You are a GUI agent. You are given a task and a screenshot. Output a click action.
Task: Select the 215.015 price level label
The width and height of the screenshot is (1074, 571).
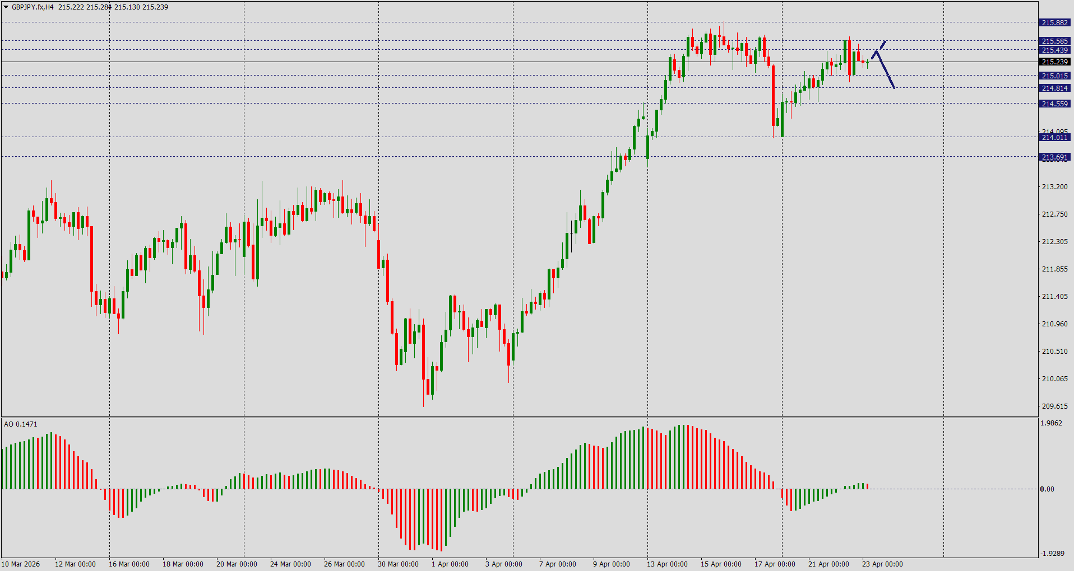click(x=1055, y=76)
